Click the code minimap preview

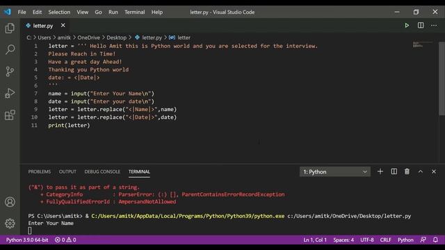422,44
